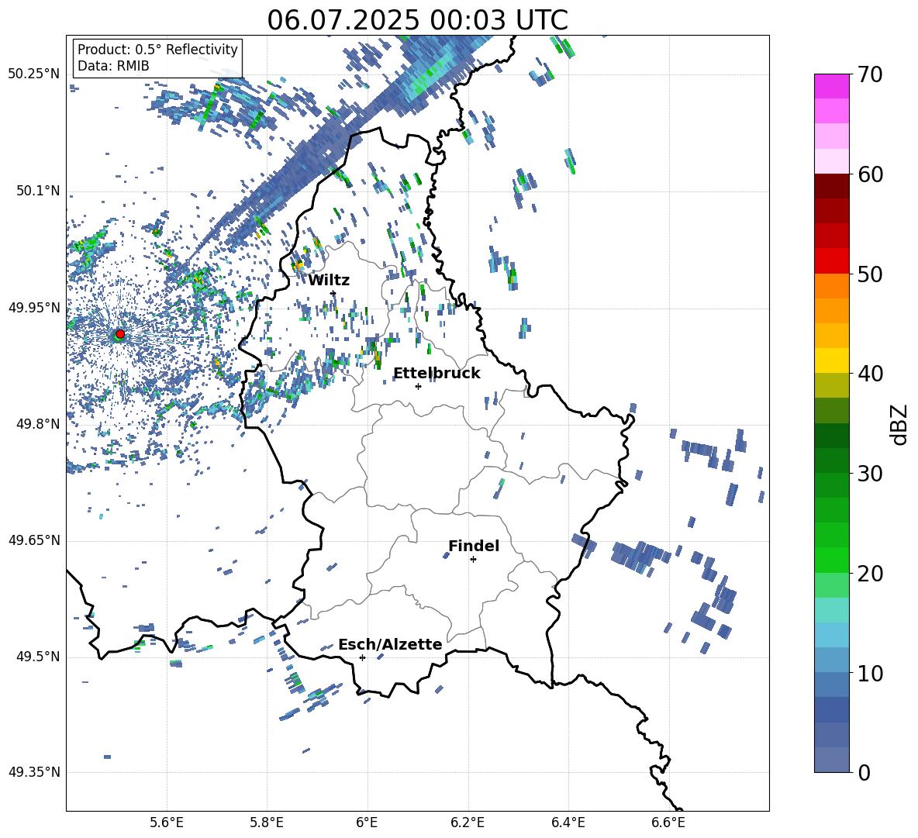Click the 5.6°E longitude label
The width and height of the screenshot is (918, 838).
(167, 822)
